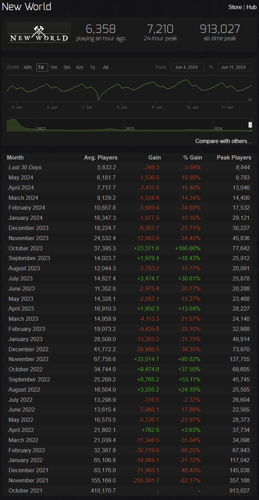Click average players value 14,827.4
The height and width of the screenshot is (500, 259).
click(x=104, y=279)
